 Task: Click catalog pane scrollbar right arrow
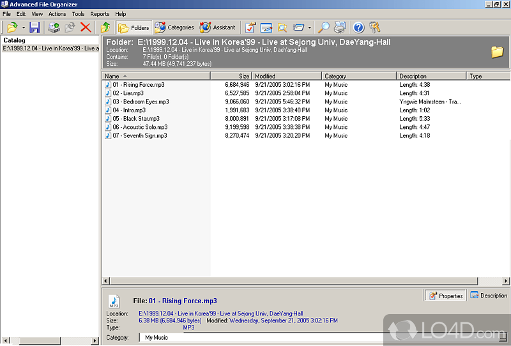click(x=95, y=341)
